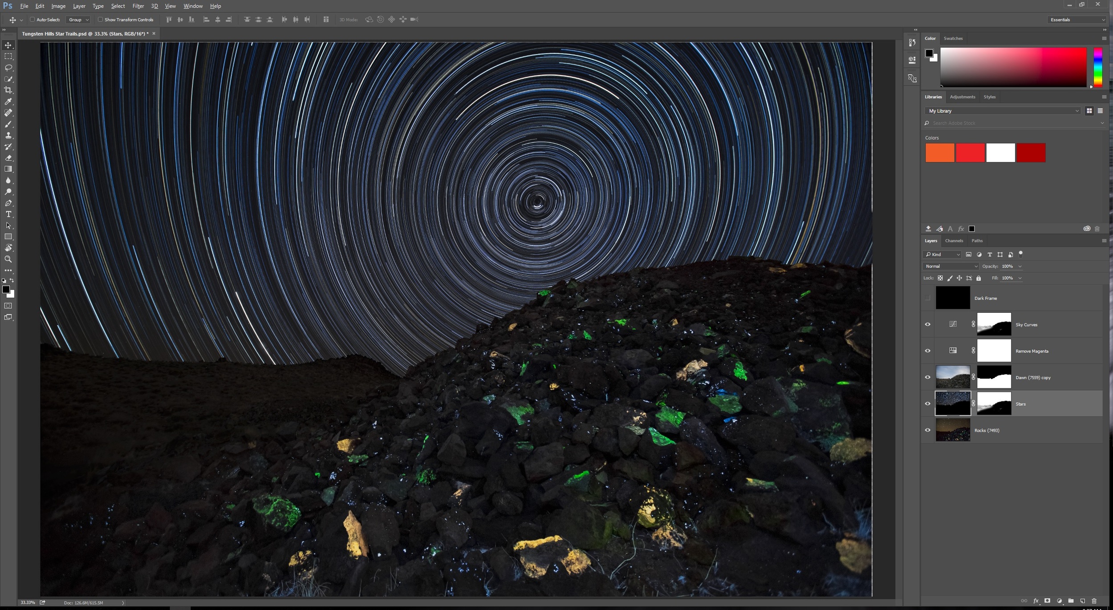Click the Add layer mask button
The height and width of the screenshot is (610, 1113).
1047,601
